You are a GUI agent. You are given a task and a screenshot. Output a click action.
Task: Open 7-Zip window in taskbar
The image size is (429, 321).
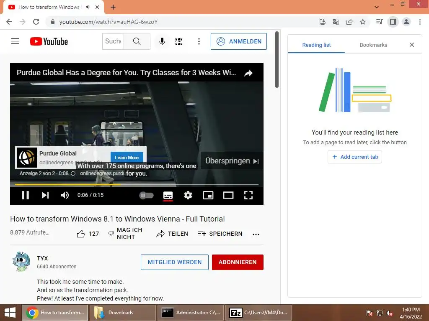pos(258,313)
